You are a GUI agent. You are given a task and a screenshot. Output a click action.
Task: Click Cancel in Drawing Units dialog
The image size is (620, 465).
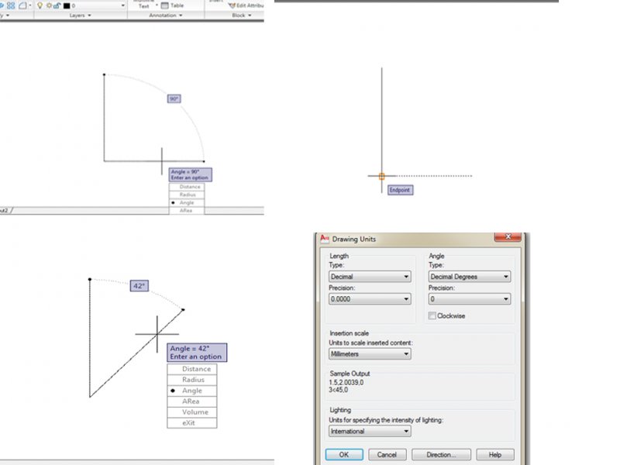[x=387, y=455]
